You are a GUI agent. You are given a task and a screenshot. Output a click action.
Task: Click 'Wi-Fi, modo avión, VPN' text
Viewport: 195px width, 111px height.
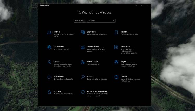61,49
